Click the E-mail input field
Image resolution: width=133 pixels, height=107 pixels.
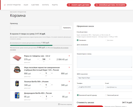118,87
